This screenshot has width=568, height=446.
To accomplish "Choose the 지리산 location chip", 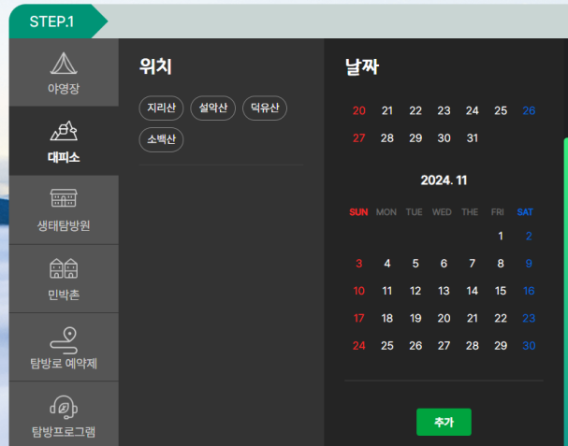I will [161, 108].
